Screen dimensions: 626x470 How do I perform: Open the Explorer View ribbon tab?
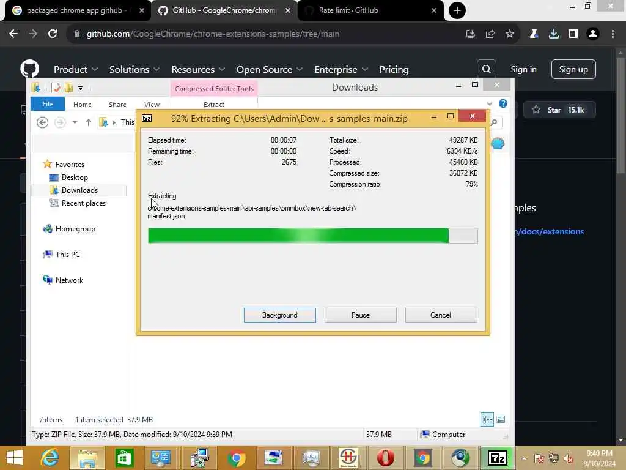[152, 104]
